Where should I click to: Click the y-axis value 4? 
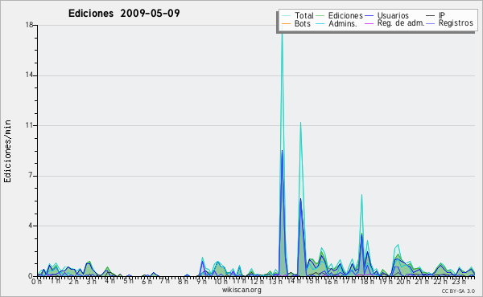[31, 226]
